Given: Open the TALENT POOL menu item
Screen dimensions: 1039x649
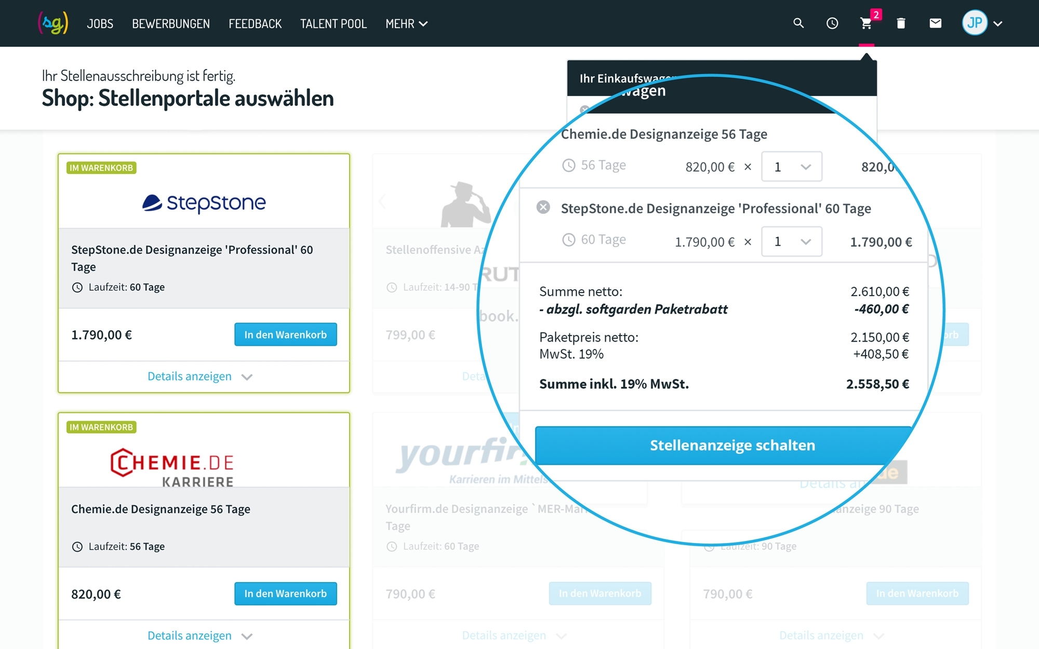Looking at the screenshot, I should point(334,24).
